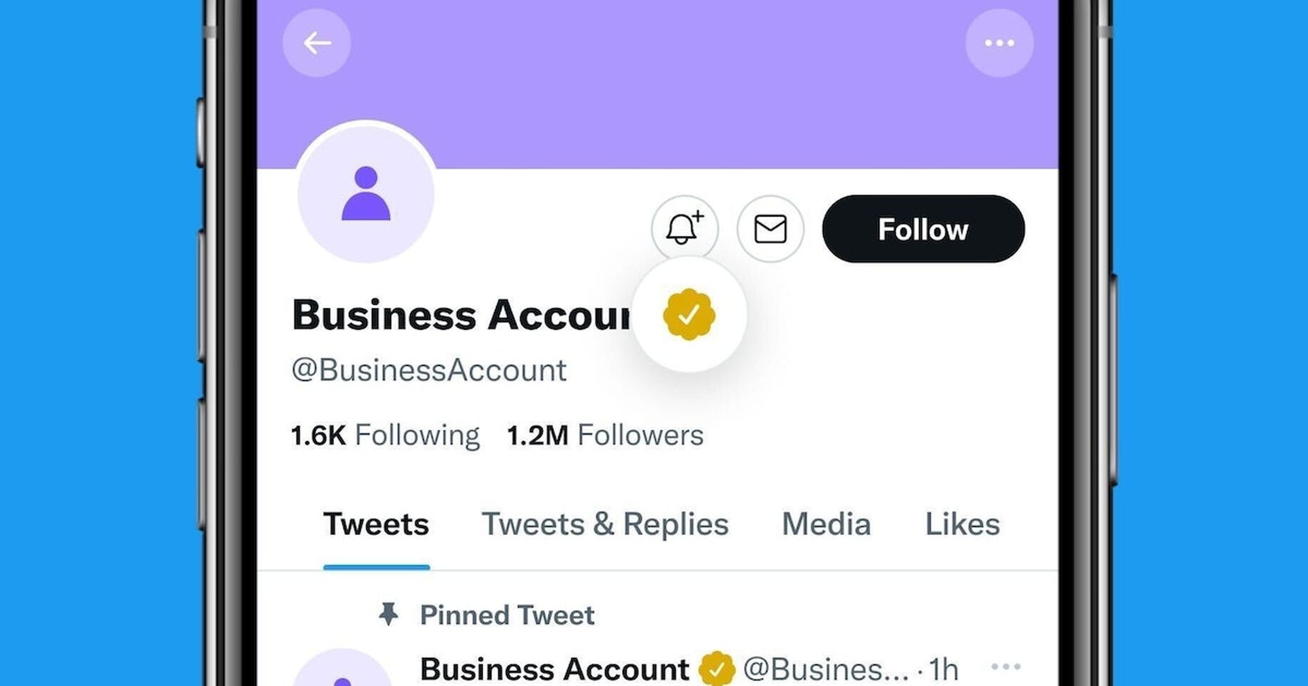This screenshot has height=686, width=1308.
Task: Open the Tweets & Replies tab
Action: pyautogui.click(x=605, y=525)
